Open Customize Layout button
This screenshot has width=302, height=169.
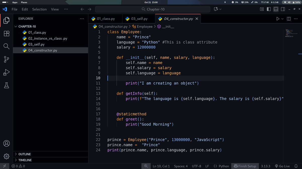pyautogui.click(x=262, y=9)
